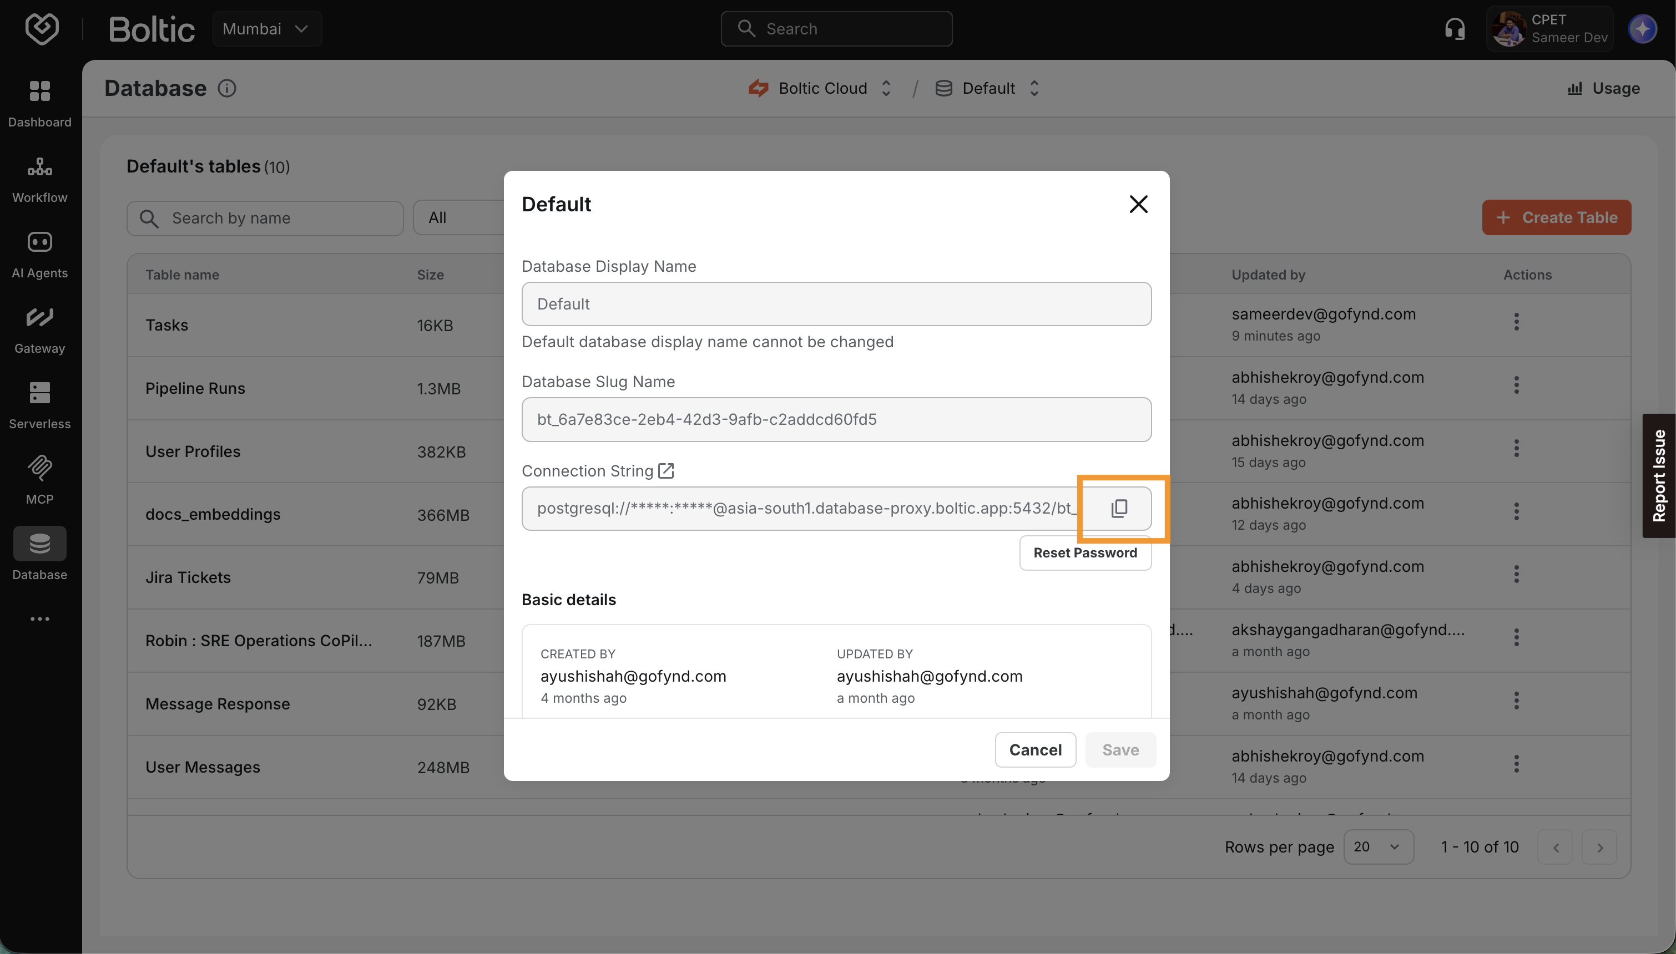Viewport: 1676px width, 954px height.
Task: Click the Database Display Name field
Action: (x=835, y=303)
